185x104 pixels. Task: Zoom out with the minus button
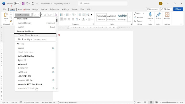(x=161, y=102)
